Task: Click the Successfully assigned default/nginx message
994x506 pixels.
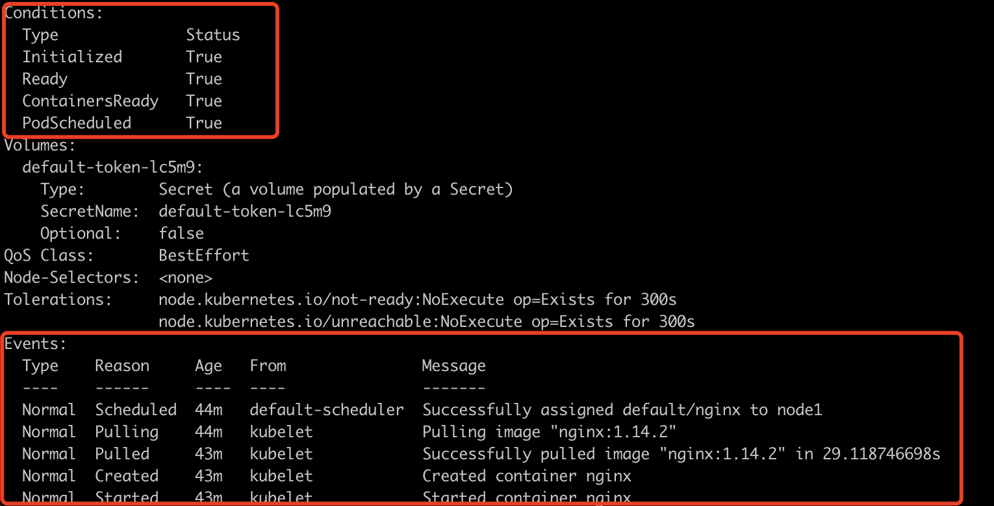Action: tap(622, 410)
